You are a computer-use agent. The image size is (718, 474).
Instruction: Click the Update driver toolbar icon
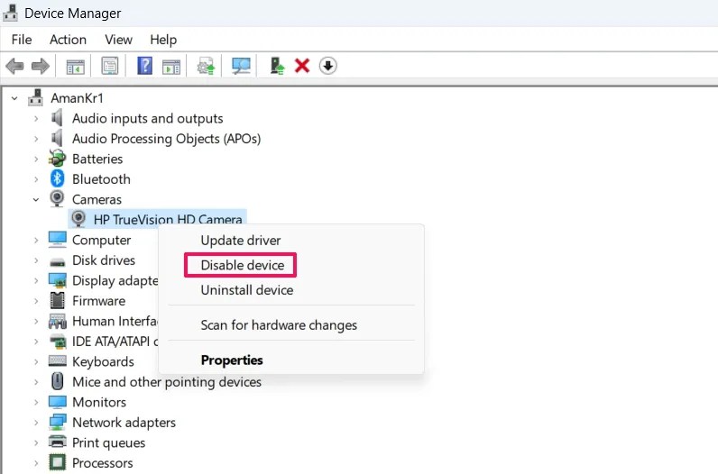tap(206, 66)
